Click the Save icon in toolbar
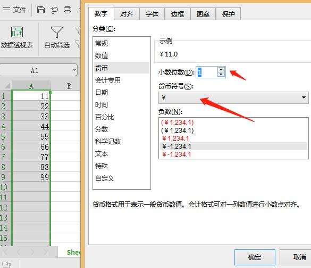This screenshot has width=311, height=268. pos(41,10)
